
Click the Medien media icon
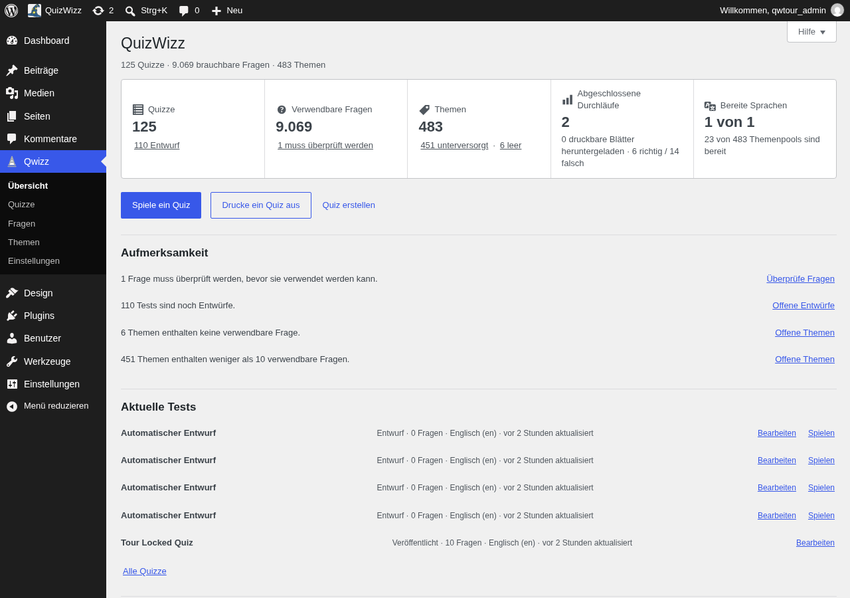point(12,93)
